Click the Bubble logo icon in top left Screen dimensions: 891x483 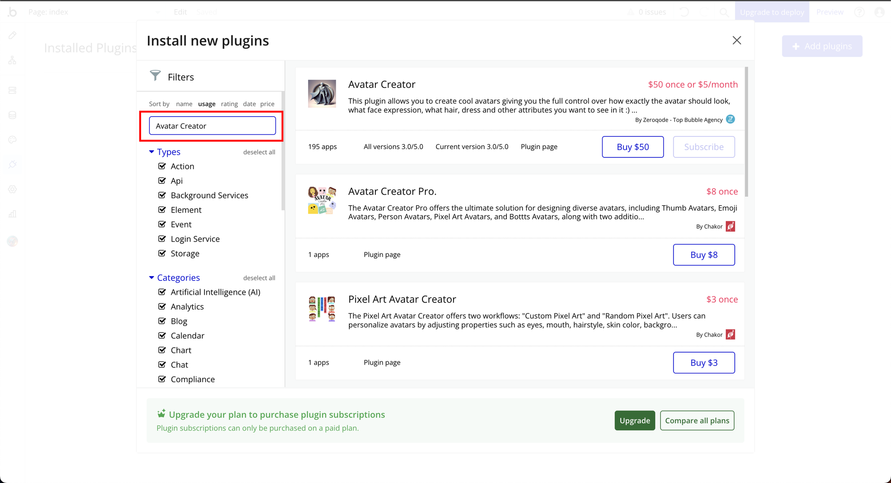pos(13,12)
